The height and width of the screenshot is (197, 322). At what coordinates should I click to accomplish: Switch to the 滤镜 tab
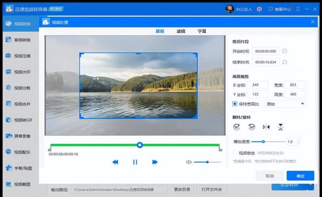(181, 31)
